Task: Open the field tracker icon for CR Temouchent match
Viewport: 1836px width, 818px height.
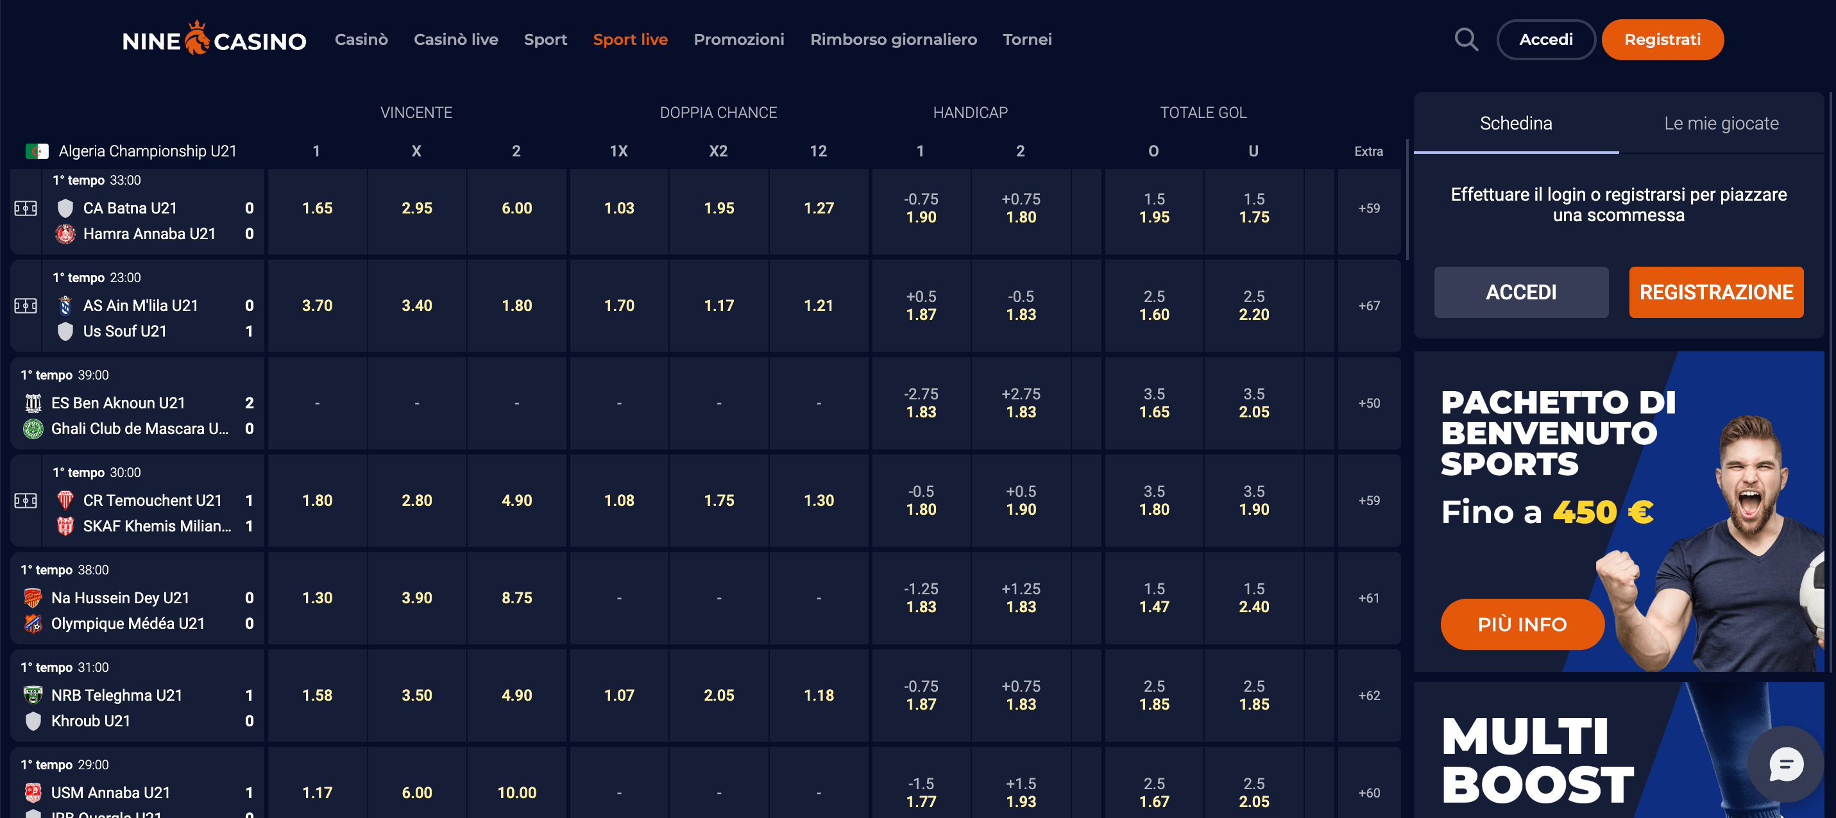Action: pos(26,501)
